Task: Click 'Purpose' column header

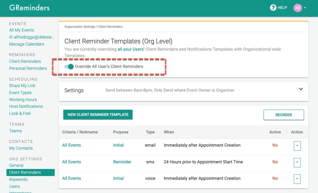Action: [121, 132]
